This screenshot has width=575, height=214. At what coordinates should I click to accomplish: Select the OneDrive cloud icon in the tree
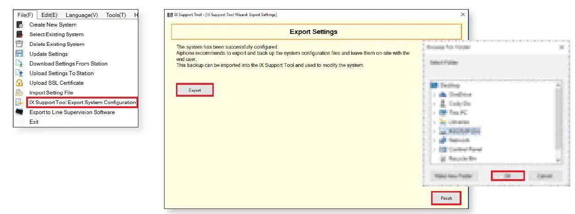(x=443, y=94)
